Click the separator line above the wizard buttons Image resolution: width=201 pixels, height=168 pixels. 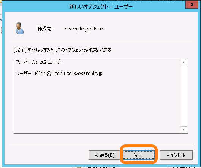click(101, 144)
